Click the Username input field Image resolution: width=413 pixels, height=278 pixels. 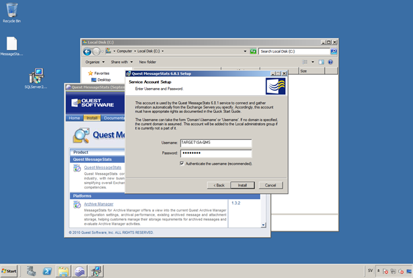click(x=216, y=143)
